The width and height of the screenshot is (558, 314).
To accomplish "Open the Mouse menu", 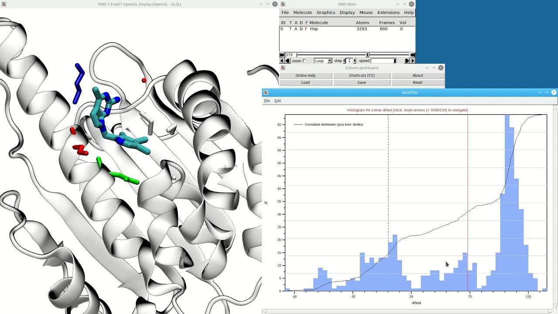I will click(366, 12).
